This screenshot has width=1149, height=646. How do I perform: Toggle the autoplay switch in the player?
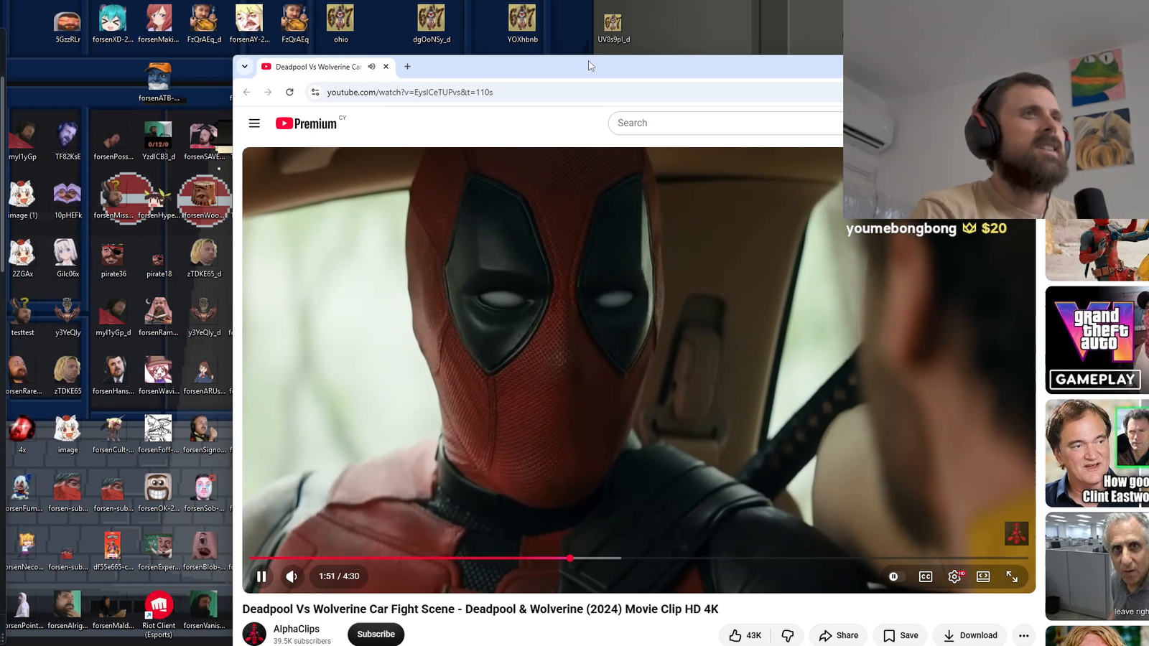click(x=893, y=576)
